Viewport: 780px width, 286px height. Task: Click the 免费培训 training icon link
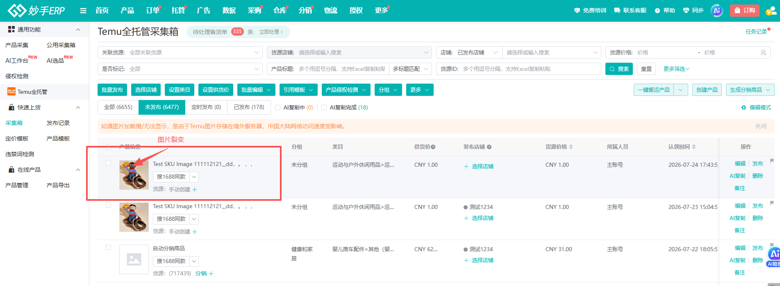tap(590, 11)
